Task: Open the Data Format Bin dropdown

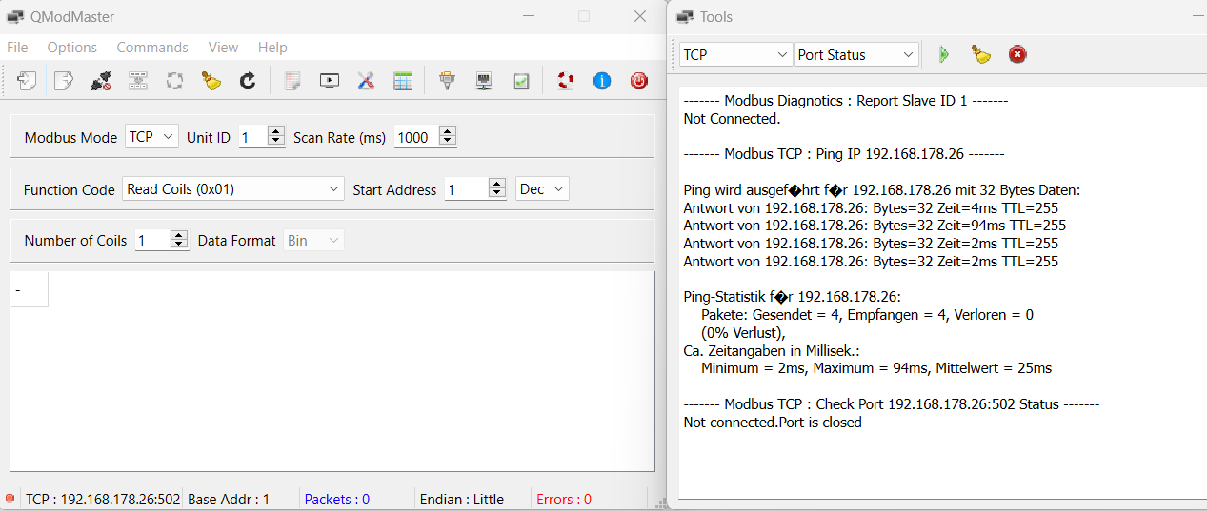Action: tap(313, 241)
